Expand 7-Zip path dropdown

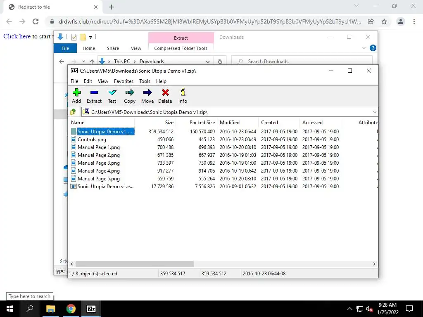point(374,112)
